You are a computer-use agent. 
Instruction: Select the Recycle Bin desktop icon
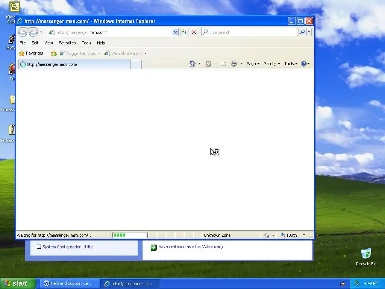366,257
